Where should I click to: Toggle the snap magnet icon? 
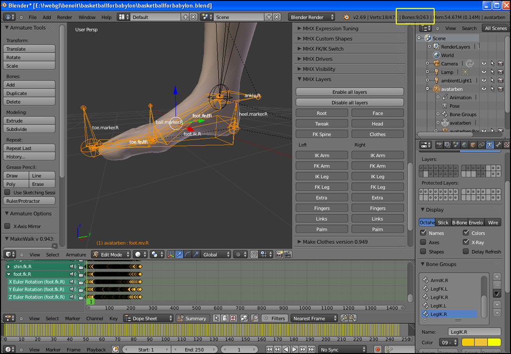pos(254,255)
